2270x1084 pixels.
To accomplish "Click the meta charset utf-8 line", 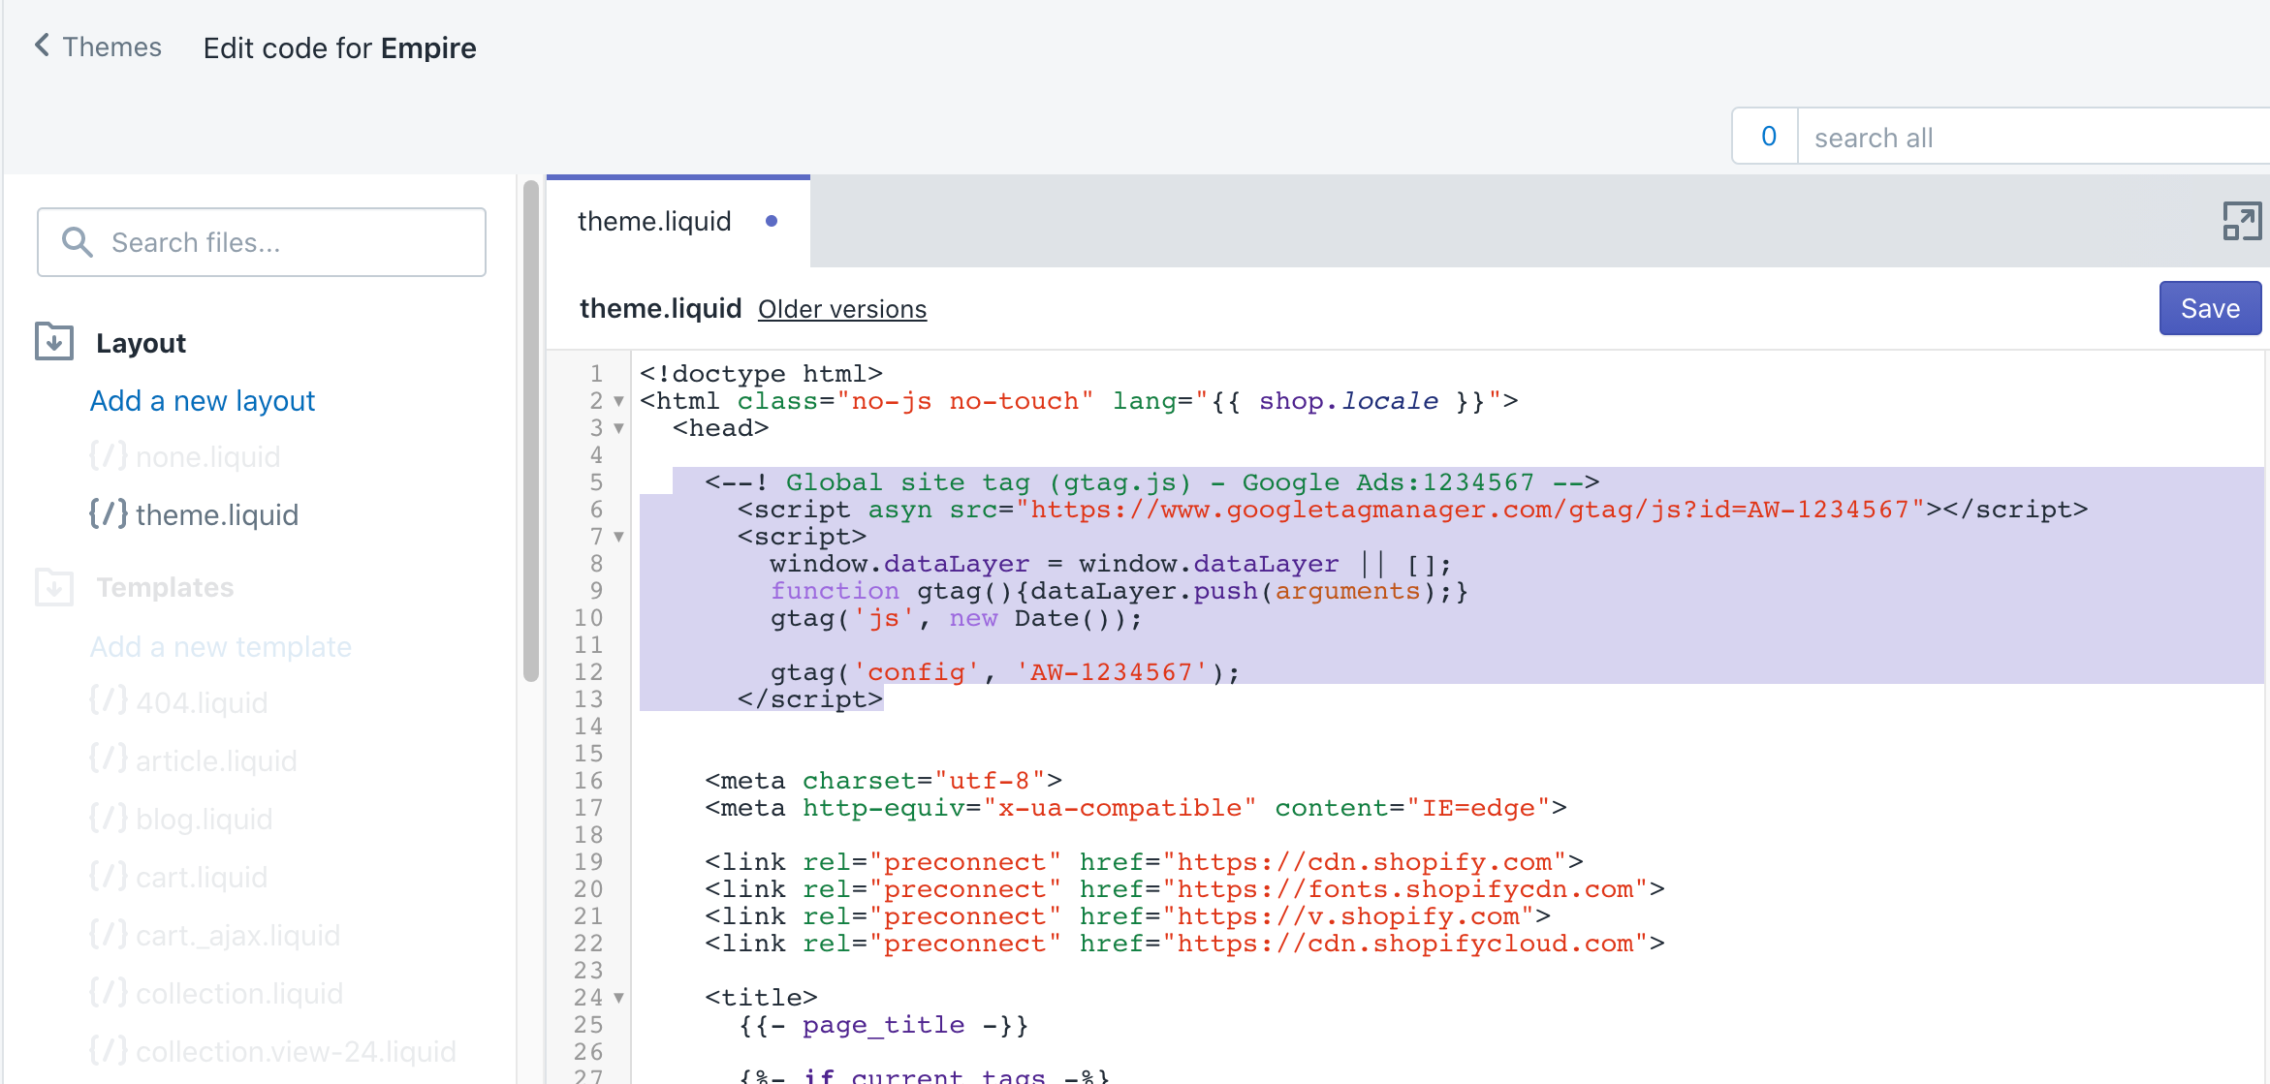I will (883, 781).
